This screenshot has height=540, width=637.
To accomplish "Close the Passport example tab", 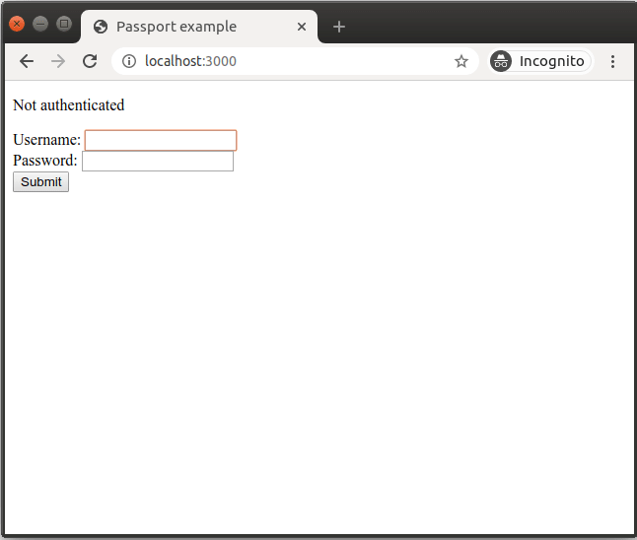I will coord(302,27).
